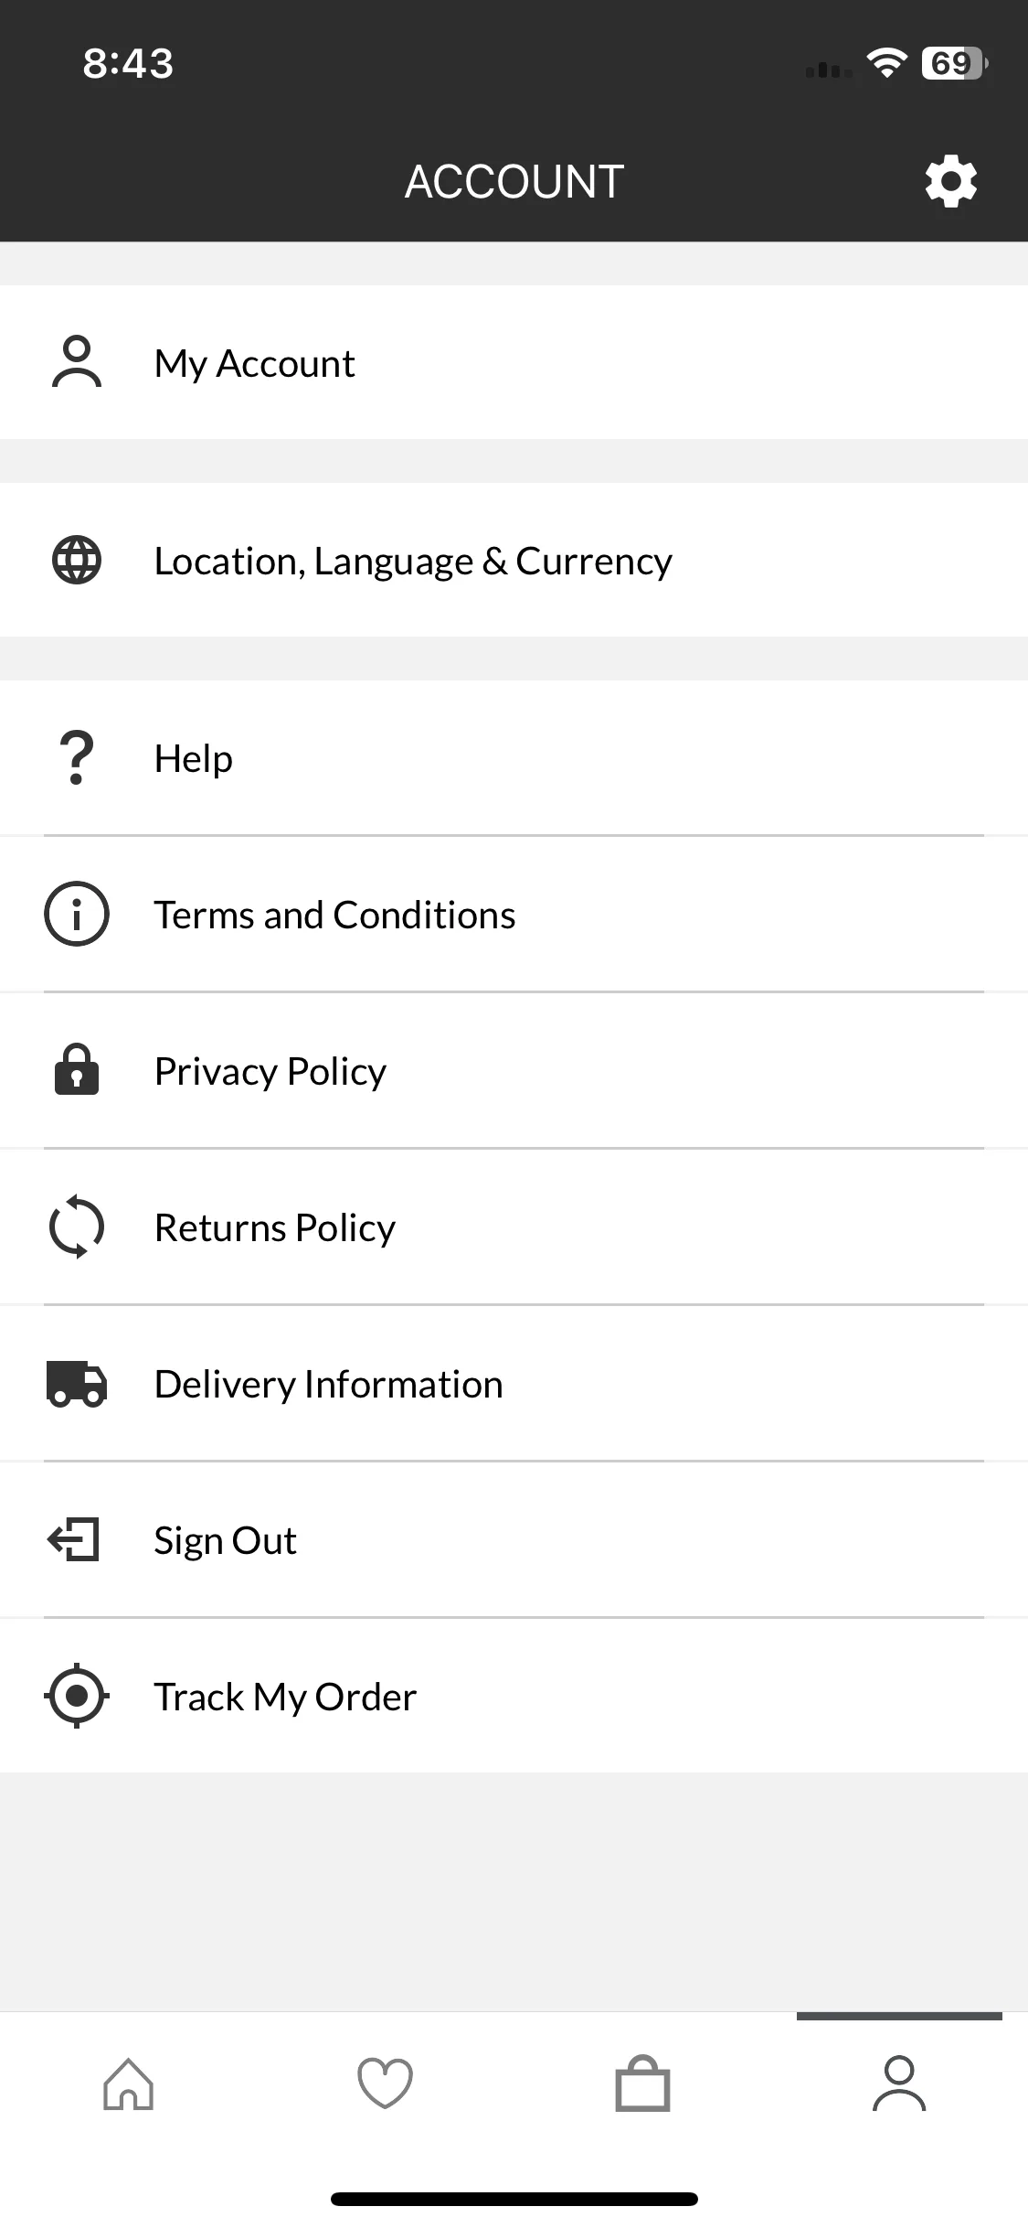1028x2228 pixels.
Task: Select Sign Out
Action: [514, 1539]
